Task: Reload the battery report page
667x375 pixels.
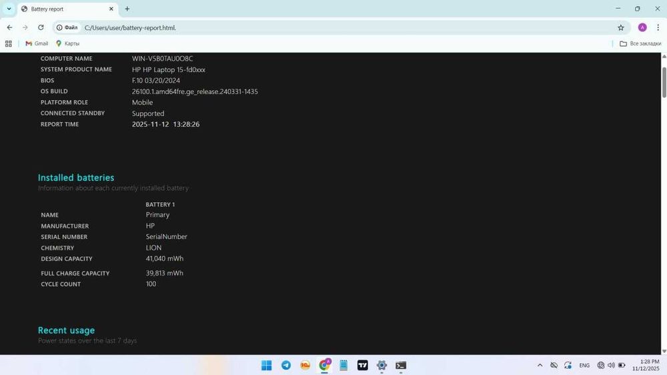Action: tap(41, 27)
